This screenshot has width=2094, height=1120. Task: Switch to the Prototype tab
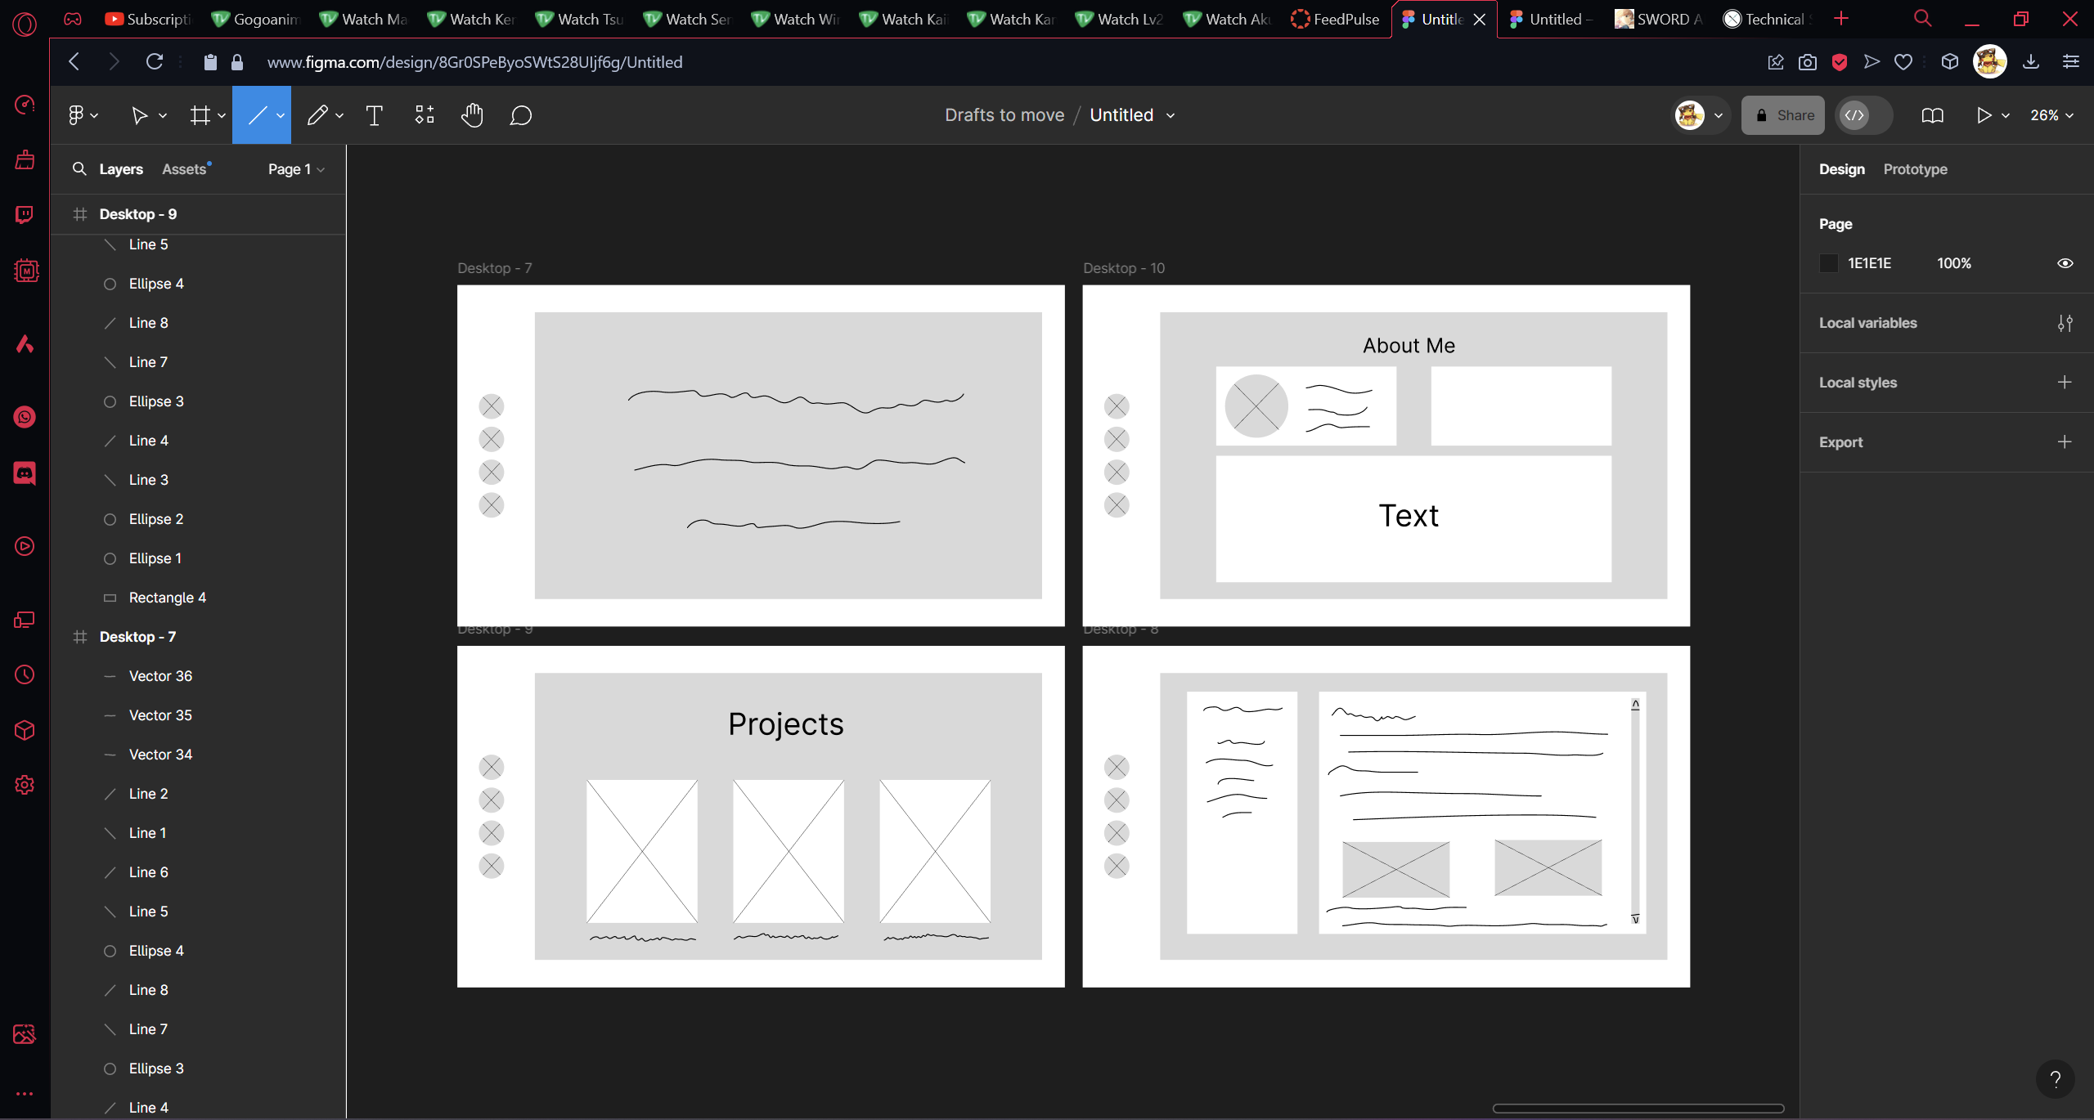(x=1915, y=169)
